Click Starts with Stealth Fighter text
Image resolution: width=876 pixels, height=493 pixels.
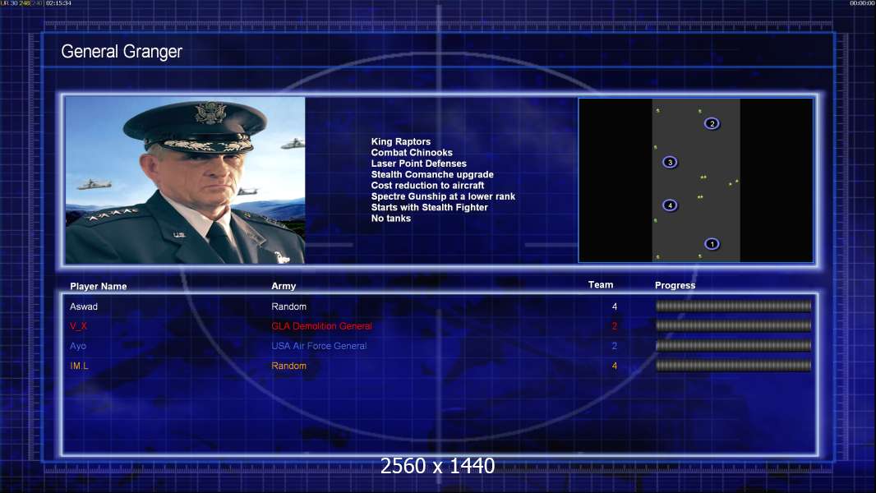[430, 207]
